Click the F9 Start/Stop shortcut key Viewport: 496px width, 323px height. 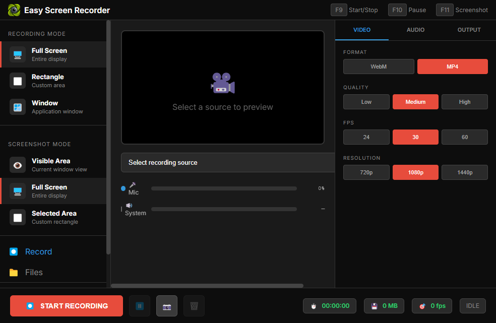click(x=339, y=10)
